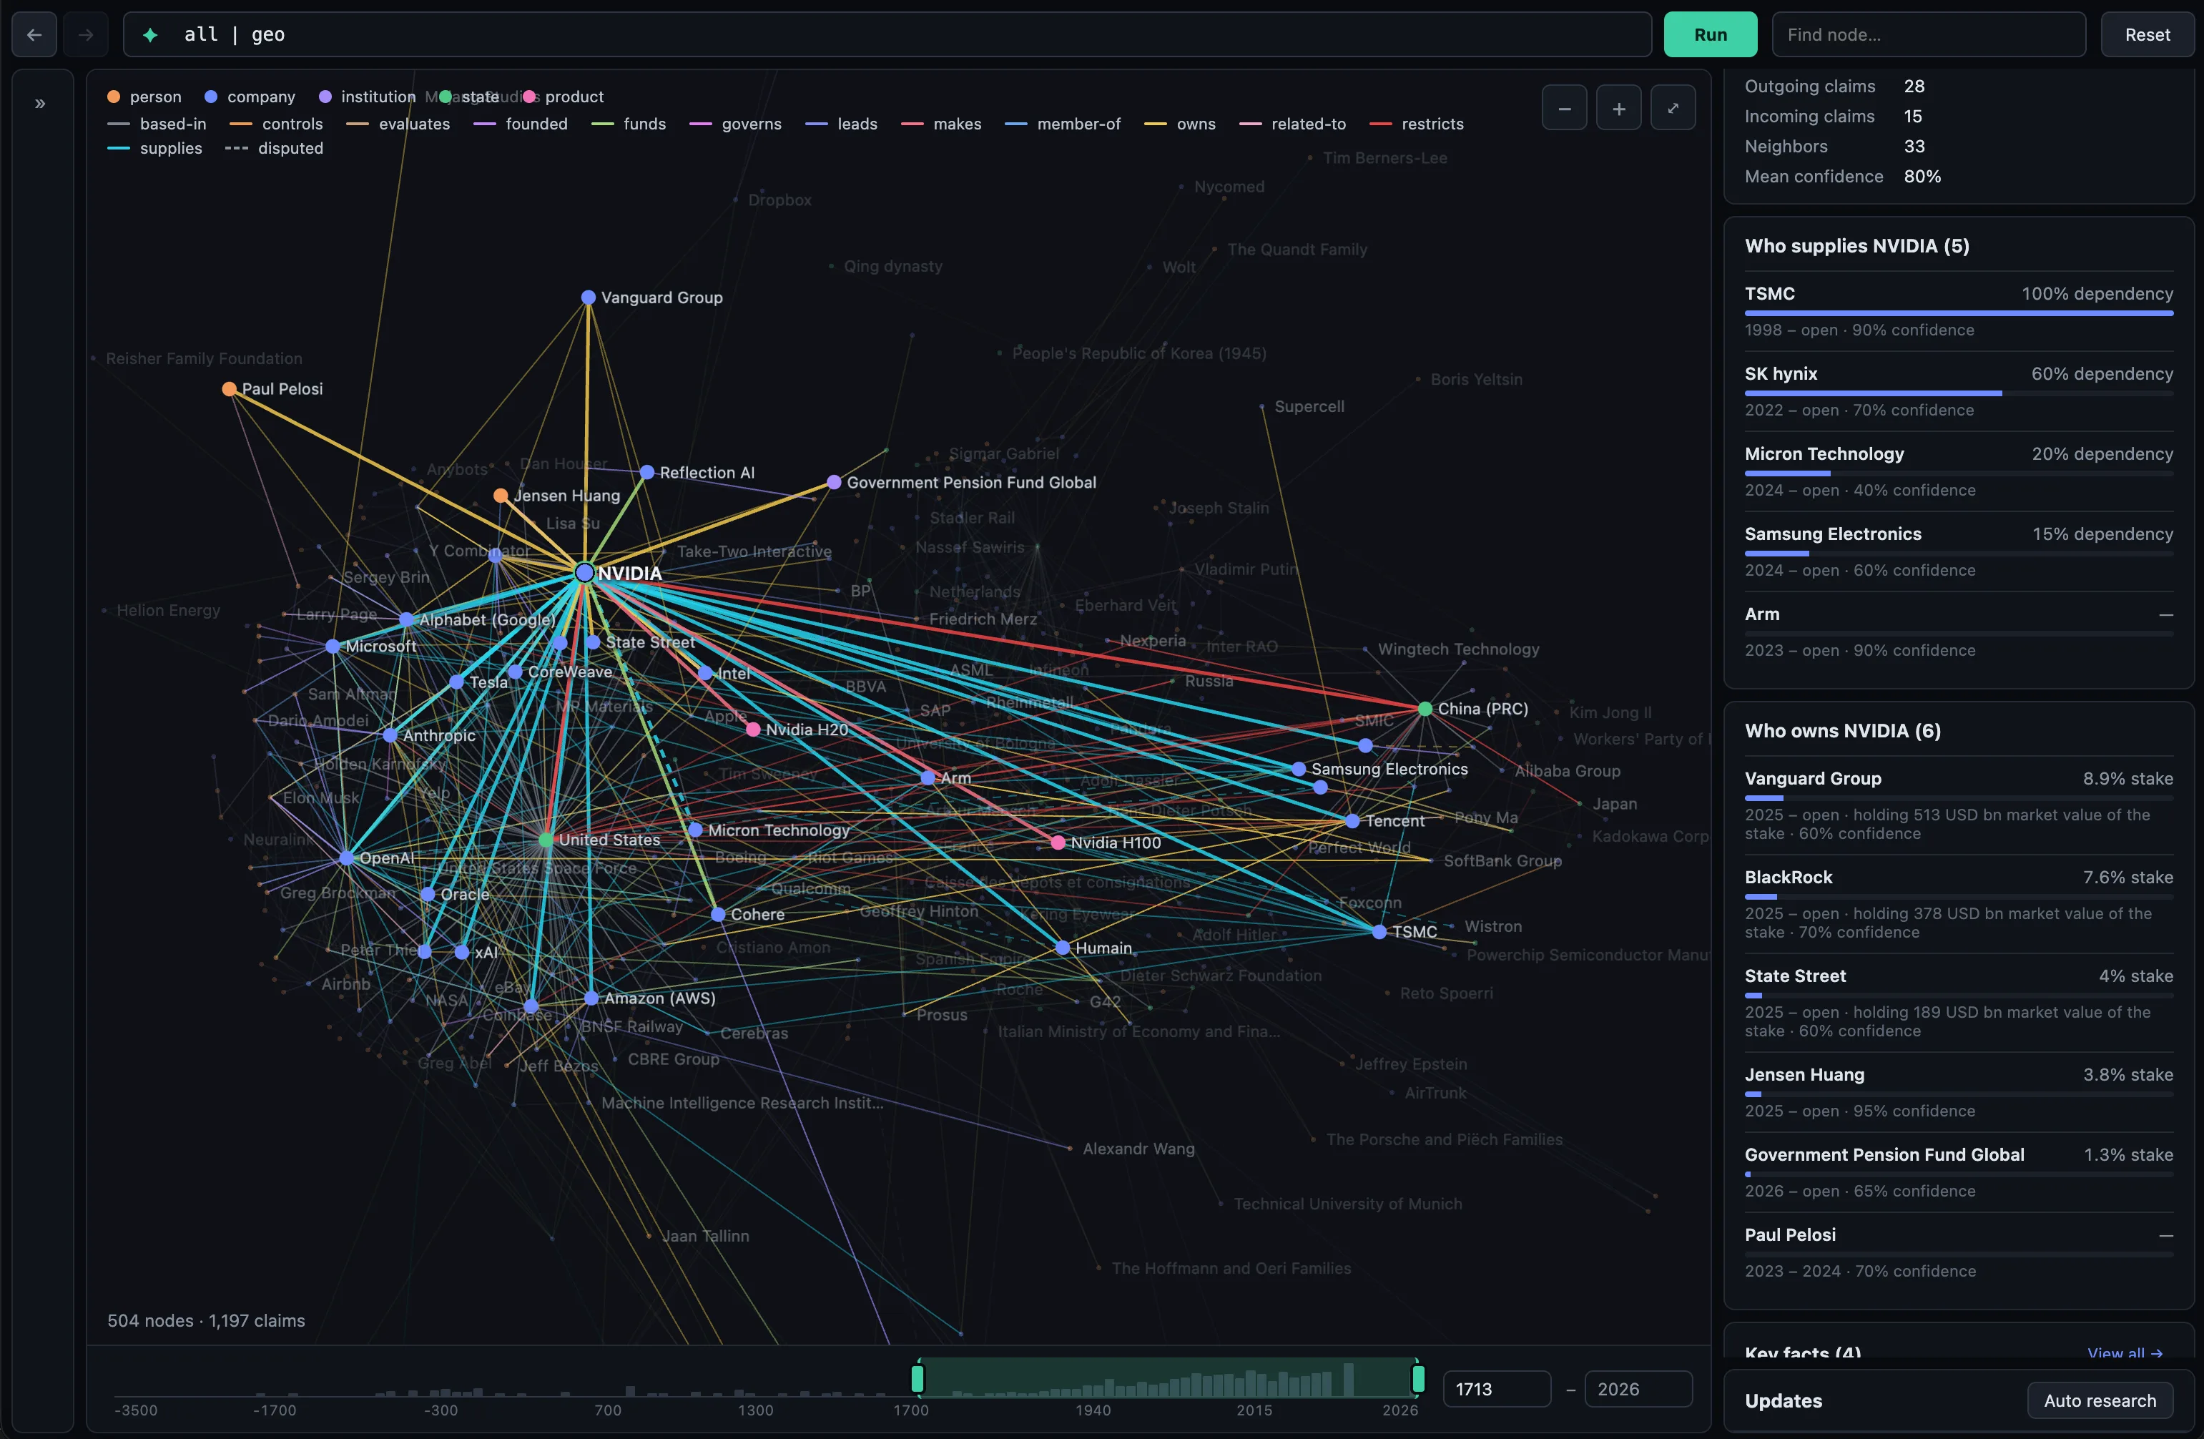This screenshot has height=1439, width=2204.
Task: Click the query input showing all | geo
Action: click(x=887, y=34)
